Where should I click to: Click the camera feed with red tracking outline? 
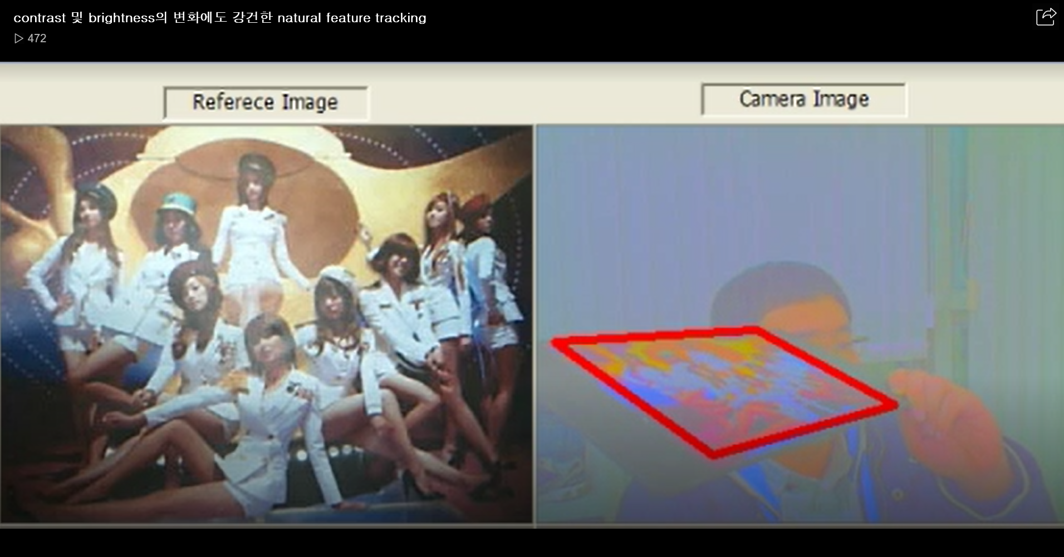pyautogui.click(x=800, y=324)
